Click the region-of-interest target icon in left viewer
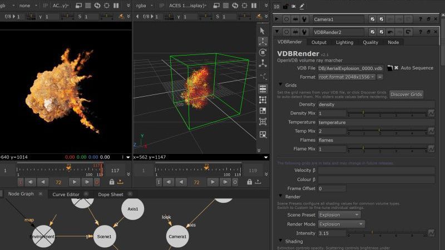 pos(107,6)
